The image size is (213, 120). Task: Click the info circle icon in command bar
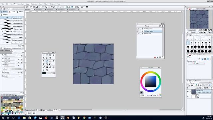[87, 7]
